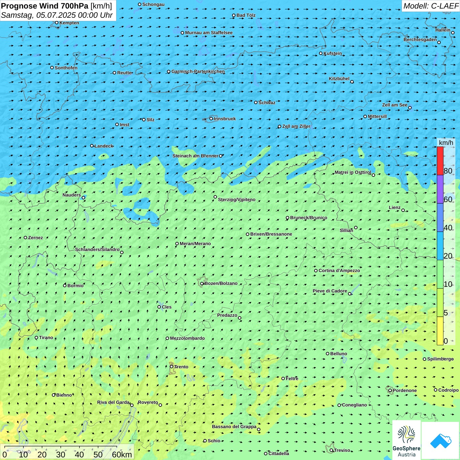Viewport: 460px width, 460px height.
Task: Click the 'Conegliano' label
Action: [355, 405]
